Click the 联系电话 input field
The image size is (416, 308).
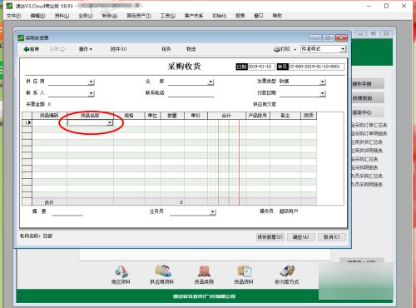click(191, 93)
